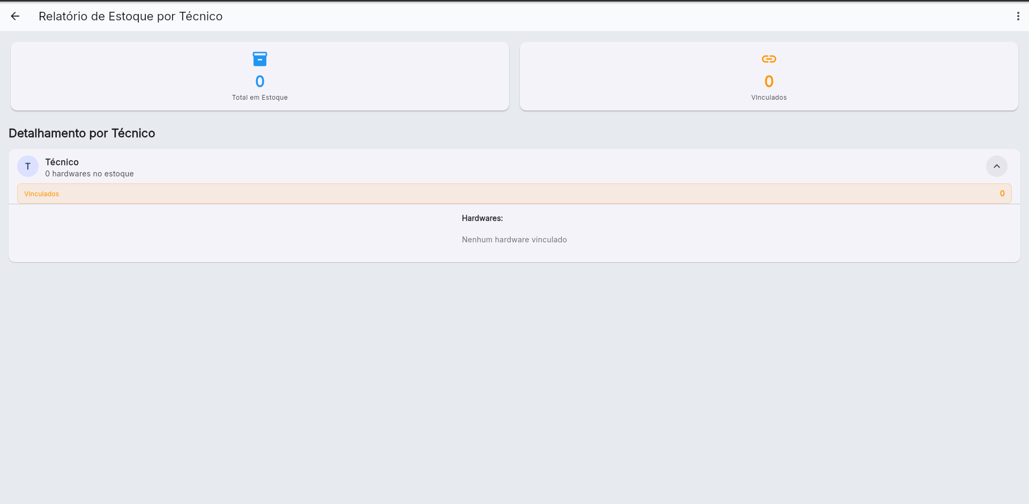Click the large orange zero in the Vinculados card

tap(769, 81)
